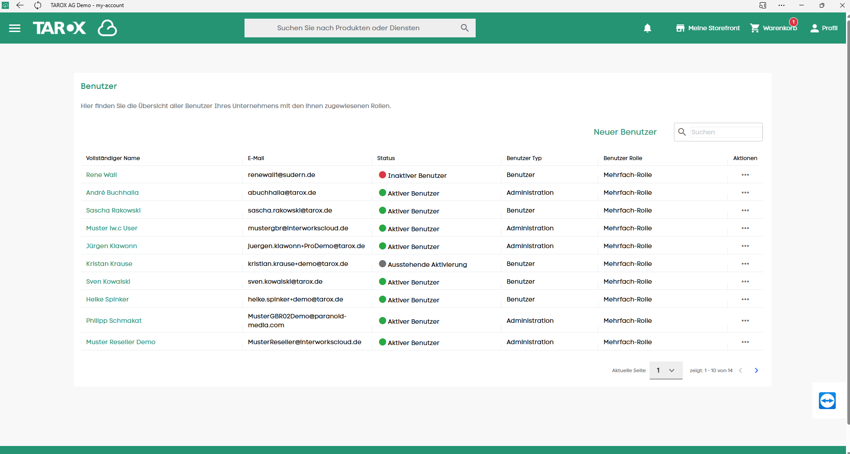
Task: Open actions menu for Sven Kowalski
Action: (745, 281)
